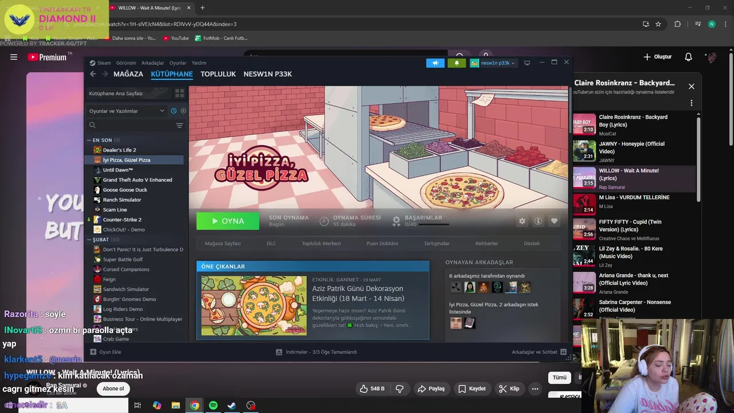Screen dimensions: 734x413
Task: Collapse the ŞUBAT library section
Action: (x=89, y=239)
